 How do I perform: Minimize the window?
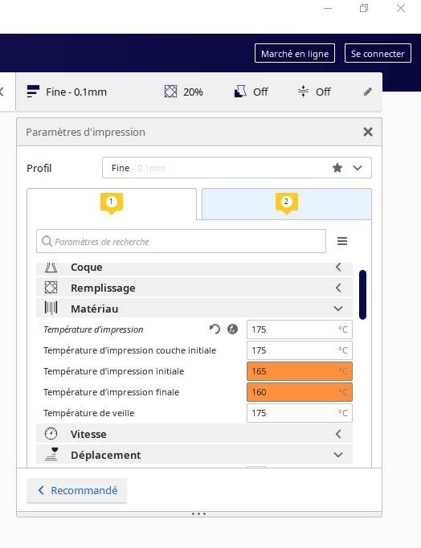[328, 8]
